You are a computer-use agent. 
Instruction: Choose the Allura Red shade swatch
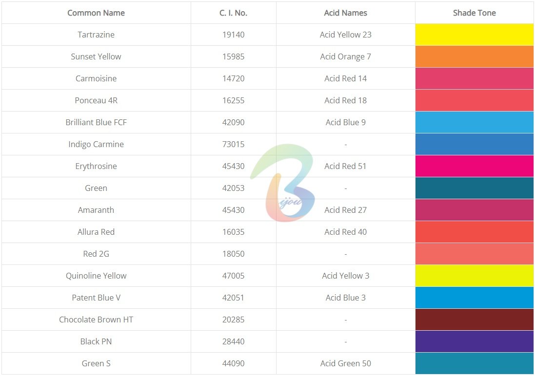[x=474, y=232]
